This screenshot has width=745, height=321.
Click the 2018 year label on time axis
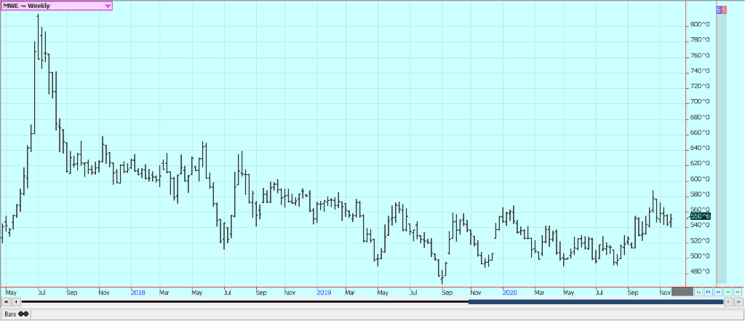click(x=138, y=293)
